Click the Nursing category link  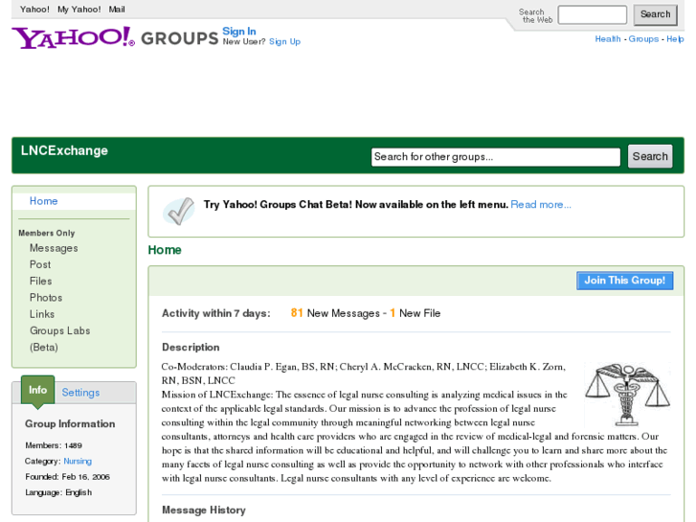(78, 461)
